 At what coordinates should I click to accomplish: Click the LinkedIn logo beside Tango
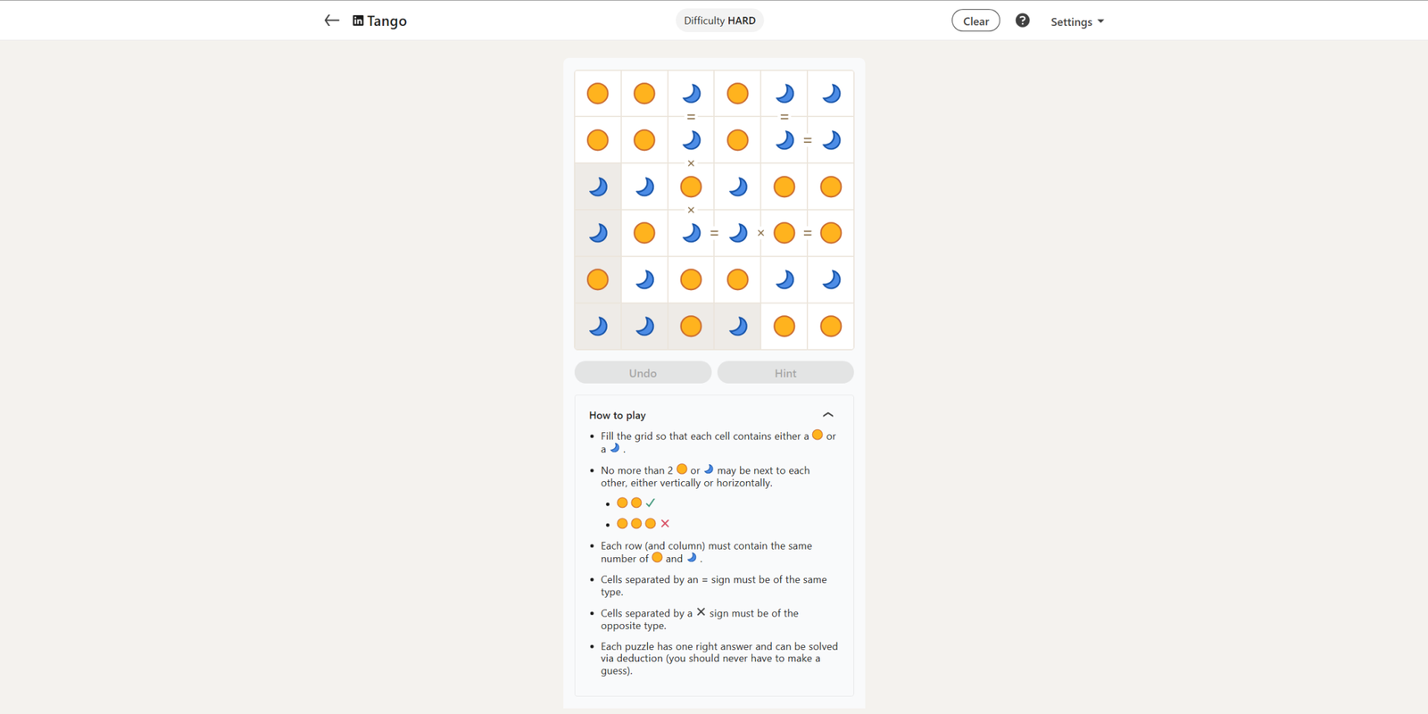click(x=358, y=21)
